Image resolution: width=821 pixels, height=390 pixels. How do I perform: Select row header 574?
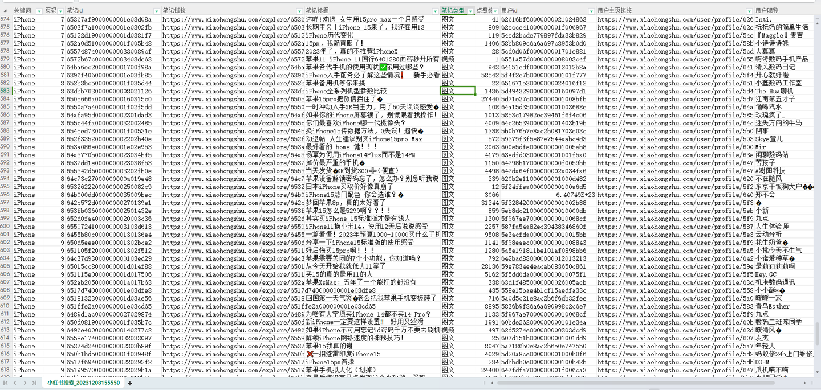coord(6,19)
